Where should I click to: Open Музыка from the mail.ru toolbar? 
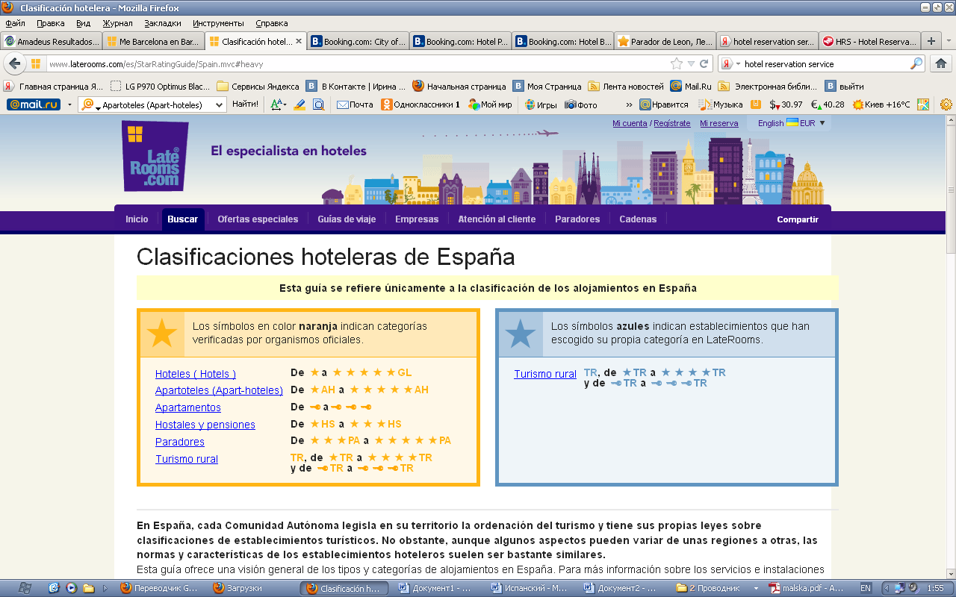pyautogui.click(x=721, y=104)
